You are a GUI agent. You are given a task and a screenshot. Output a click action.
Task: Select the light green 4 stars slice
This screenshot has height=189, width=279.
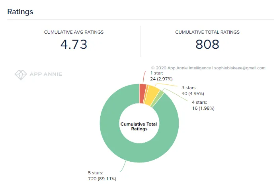point(158,99)
